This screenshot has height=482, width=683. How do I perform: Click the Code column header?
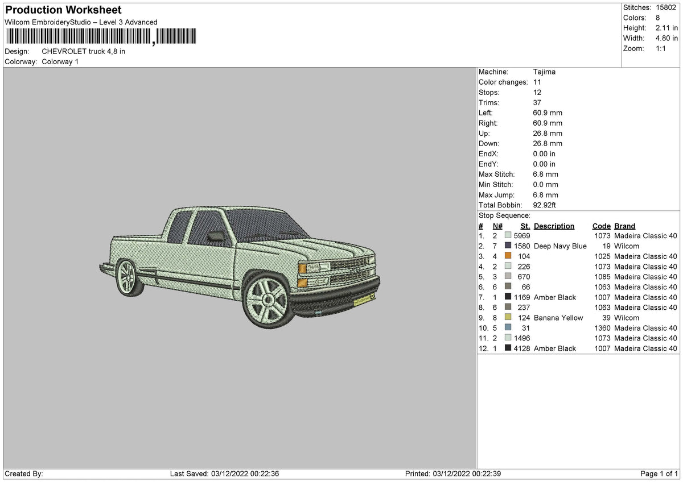pyautogui.click(x=602, y=226)
